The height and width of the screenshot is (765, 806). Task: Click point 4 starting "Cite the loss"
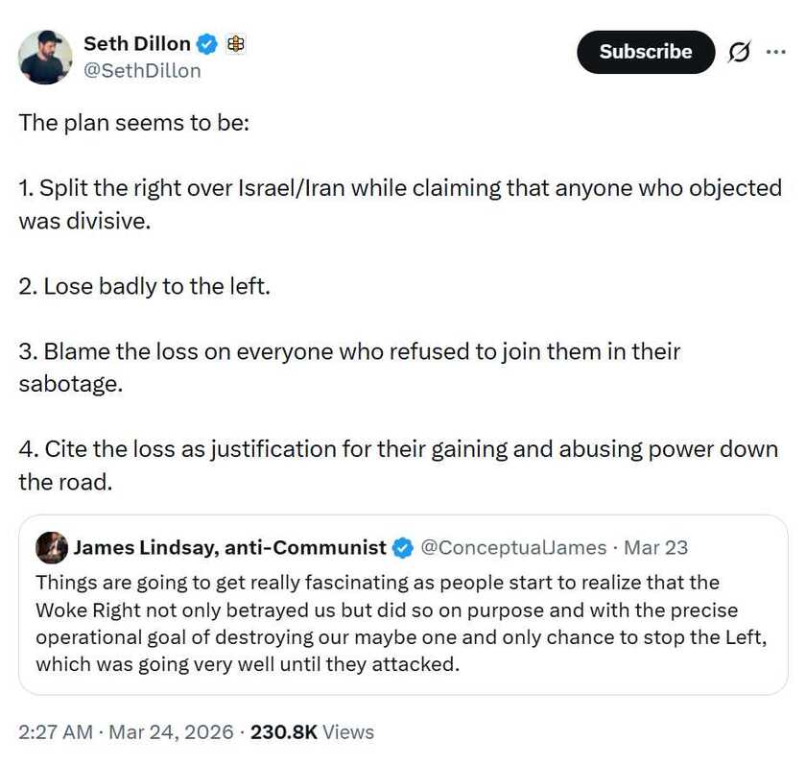[x=397, y=449]
